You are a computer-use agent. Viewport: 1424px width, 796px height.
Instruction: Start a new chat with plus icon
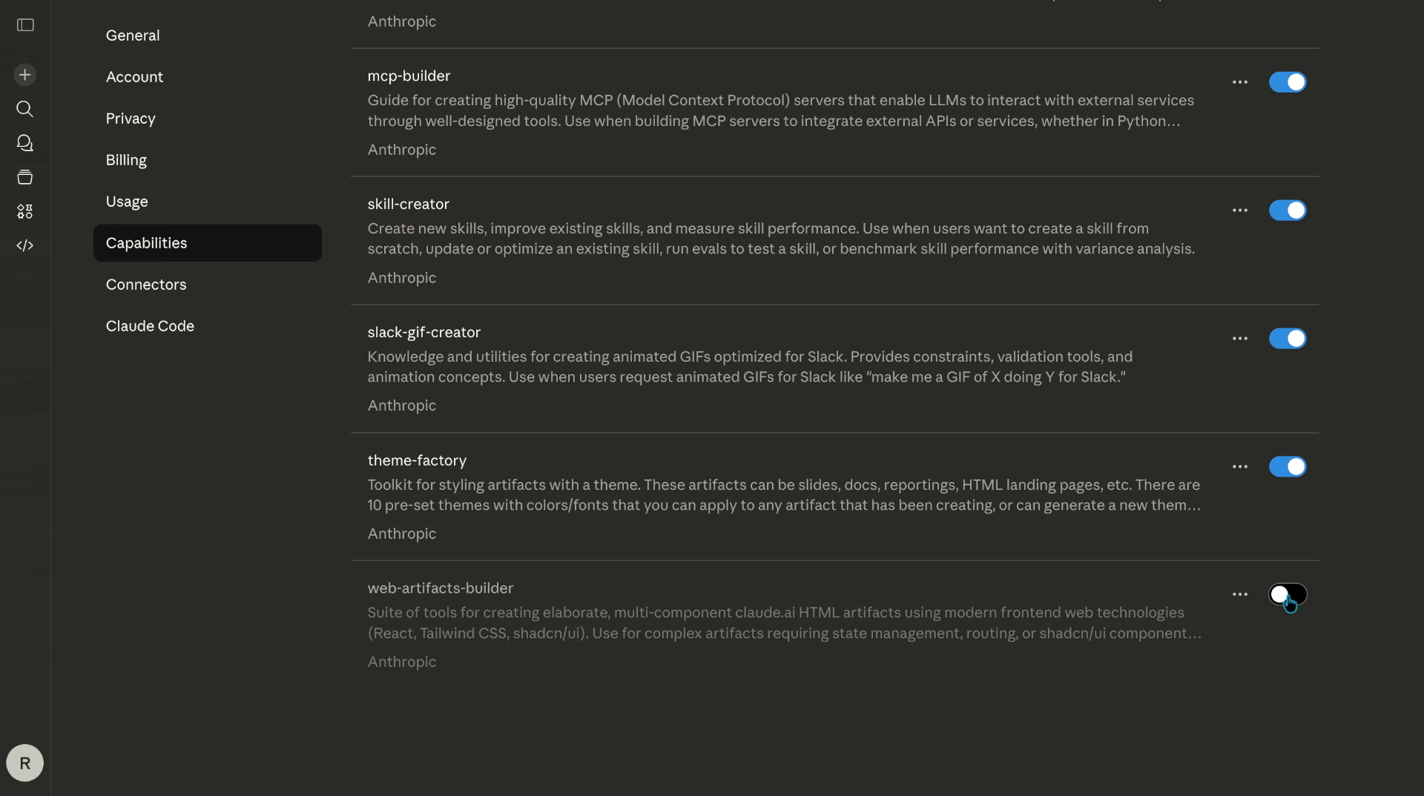[x=25, y=75]
